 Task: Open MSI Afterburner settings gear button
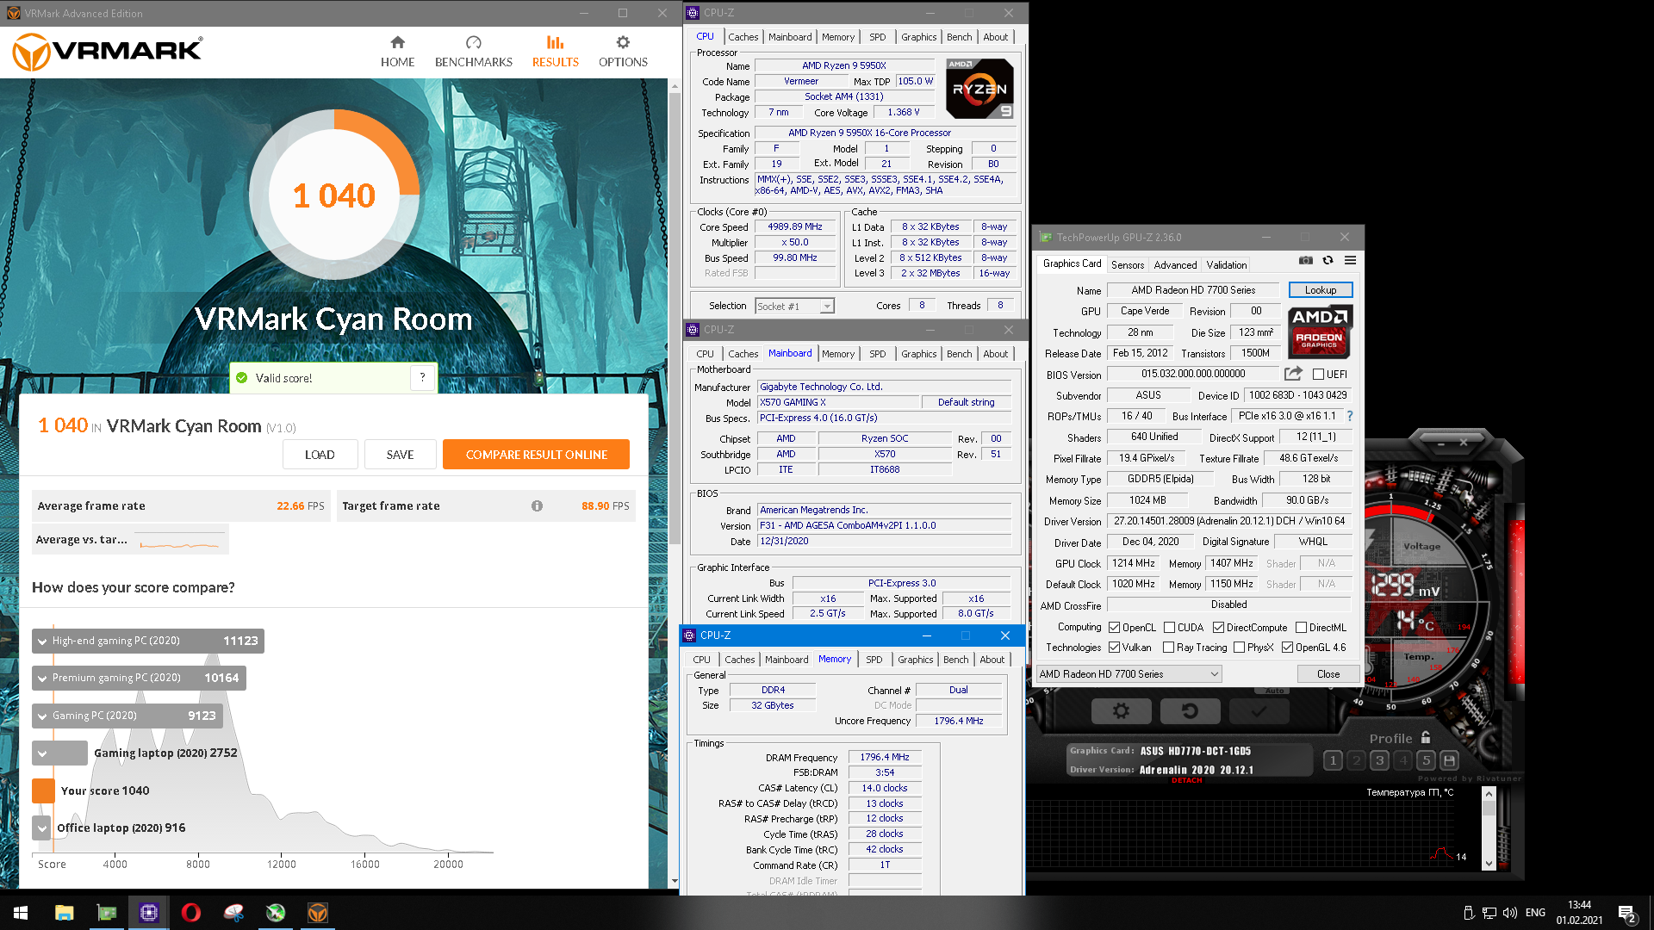coord(1121,711)
